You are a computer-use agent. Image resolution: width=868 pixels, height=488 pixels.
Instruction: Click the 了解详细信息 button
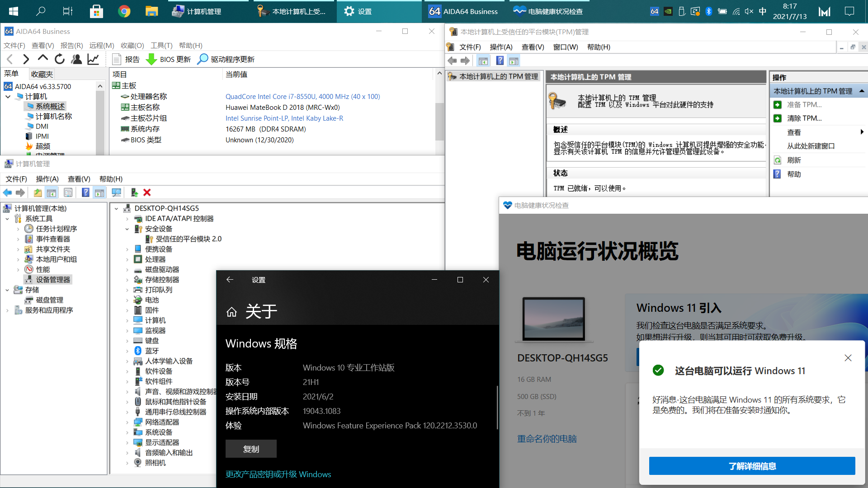click(x=752, y=466)
